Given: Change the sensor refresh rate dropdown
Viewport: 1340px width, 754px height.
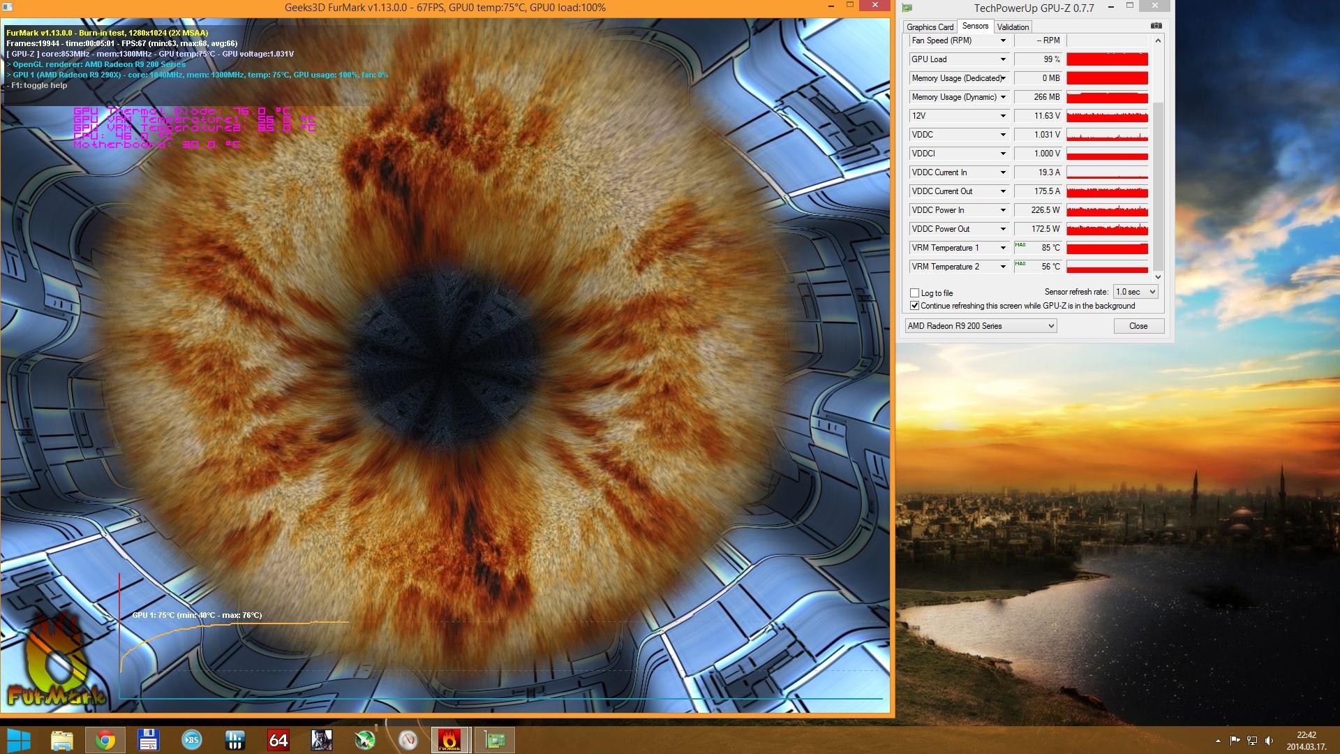Looking at the screenshot, I should click(x=1136, y=292).
